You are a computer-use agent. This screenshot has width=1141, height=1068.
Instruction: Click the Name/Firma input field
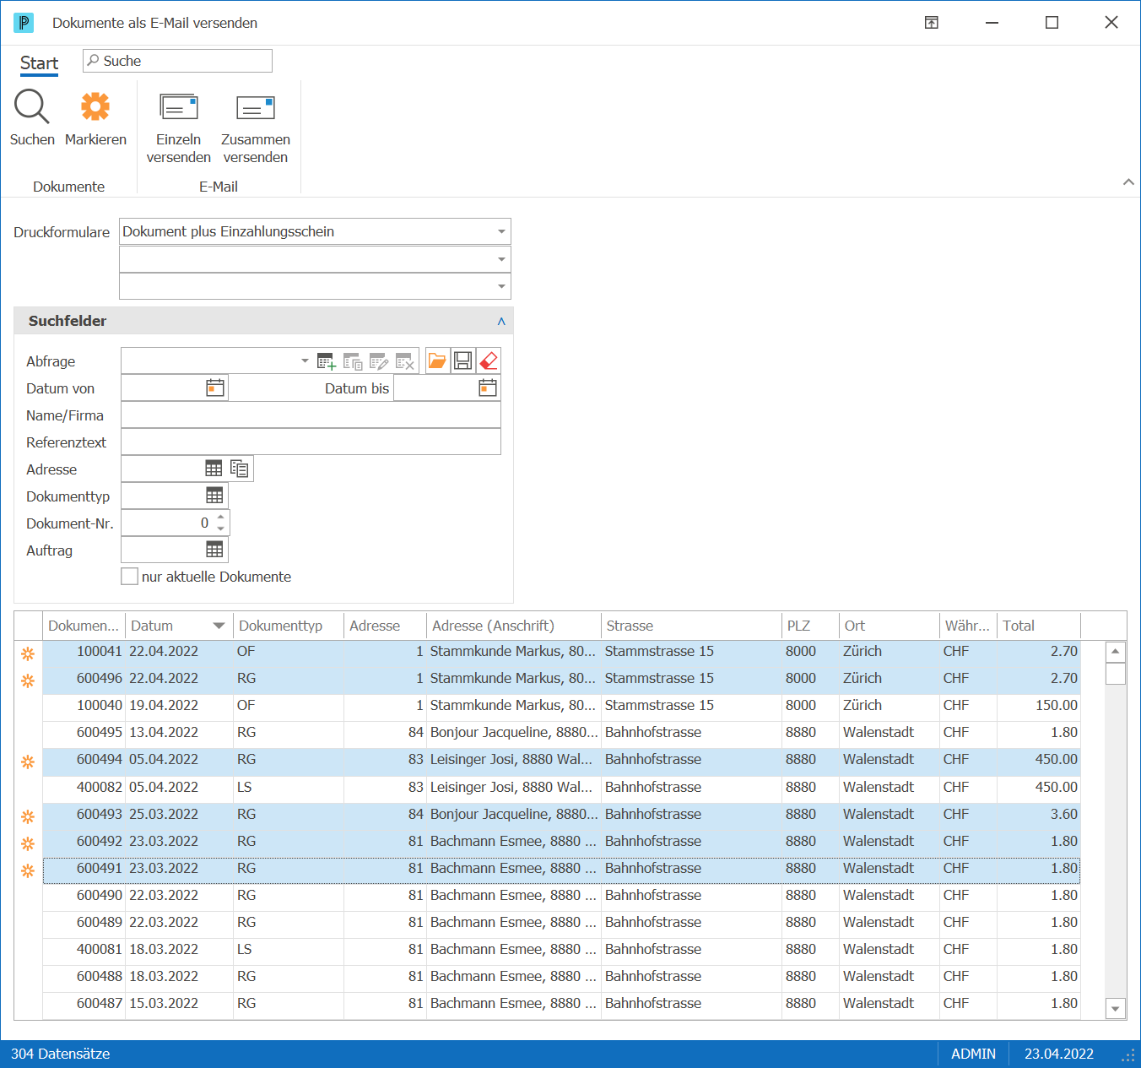tap(311, 415)
